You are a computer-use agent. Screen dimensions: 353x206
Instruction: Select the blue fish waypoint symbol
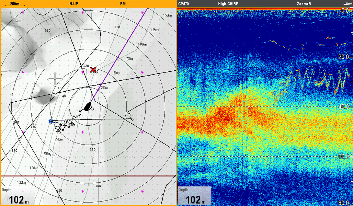51,121
